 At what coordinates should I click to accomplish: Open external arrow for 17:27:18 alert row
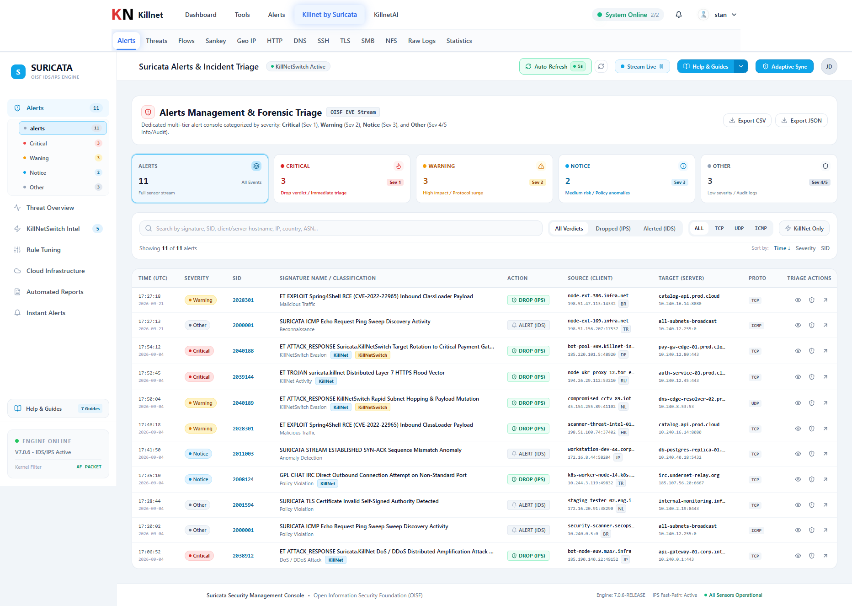click(x=825, y=300)
